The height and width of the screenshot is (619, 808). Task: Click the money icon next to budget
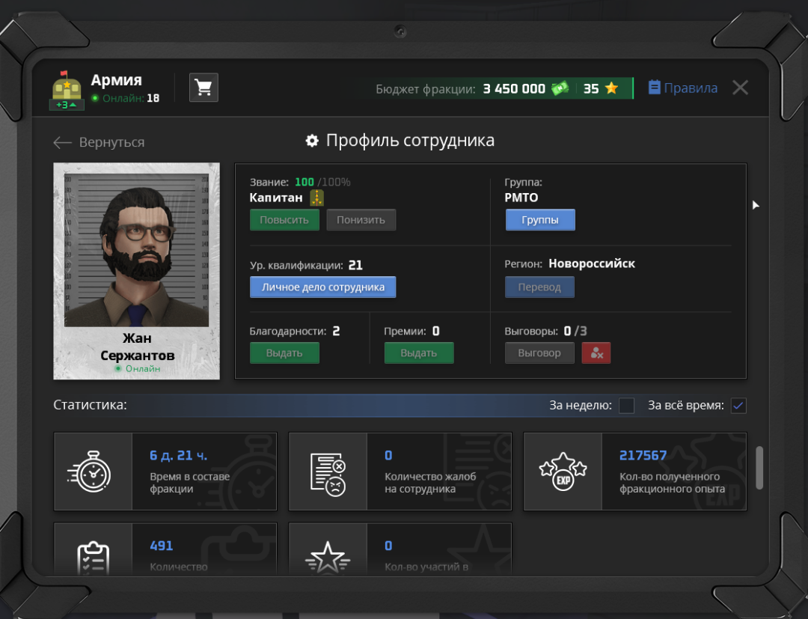coord(560,88)
